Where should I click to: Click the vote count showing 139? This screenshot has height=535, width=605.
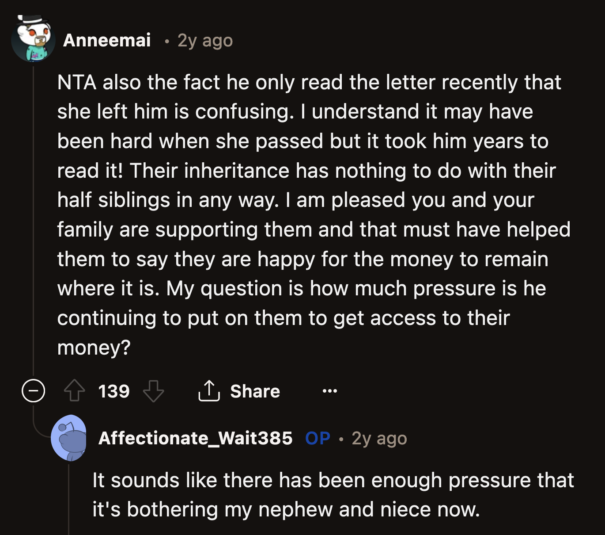point(113,391)
